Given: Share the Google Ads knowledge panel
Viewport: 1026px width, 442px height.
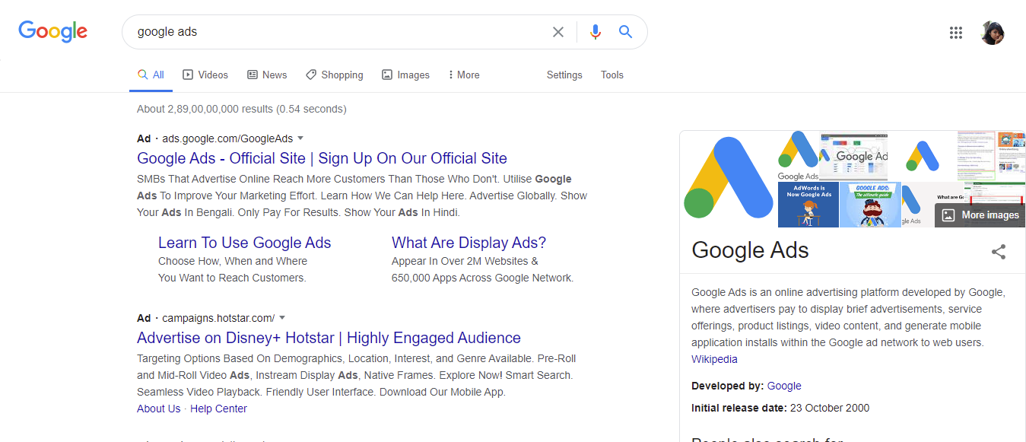Looking at the screenshot, I should tap(999, 252).
